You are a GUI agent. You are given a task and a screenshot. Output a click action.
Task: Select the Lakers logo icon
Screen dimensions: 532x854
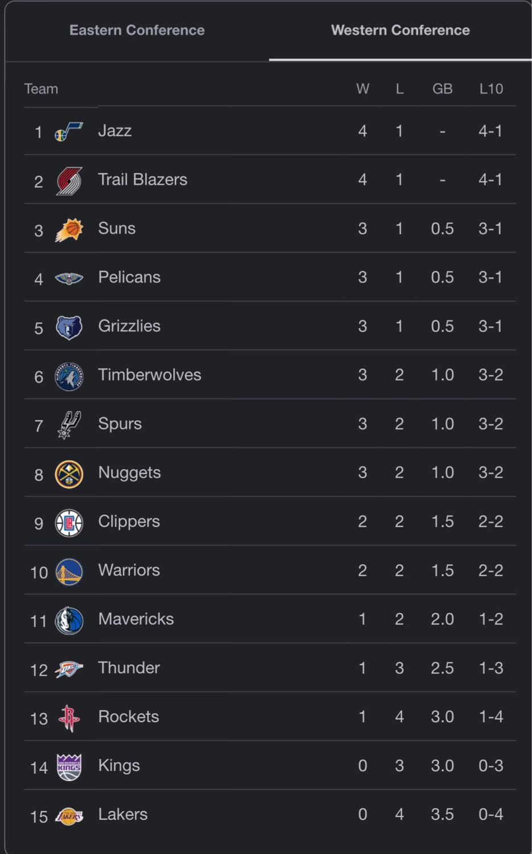pos(69,816)
